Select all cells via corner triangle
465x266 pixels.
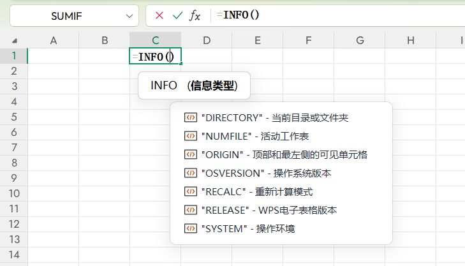[14, 41]
